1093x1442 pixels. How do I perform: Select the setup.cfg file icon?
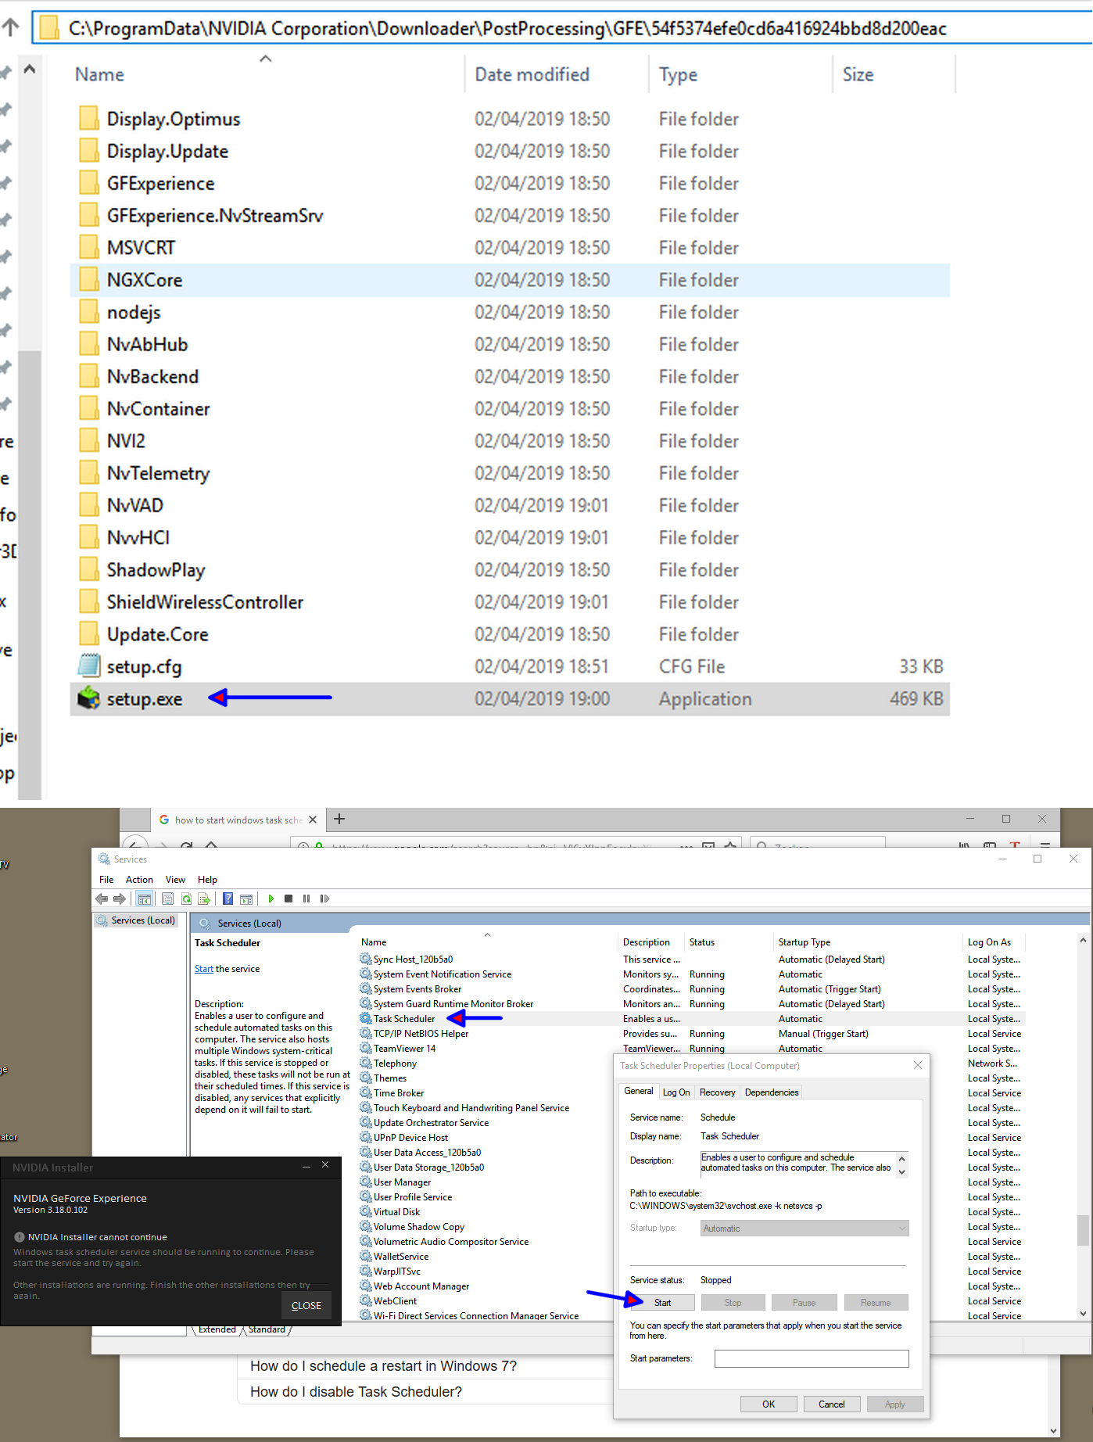click(x=89, y=666)
